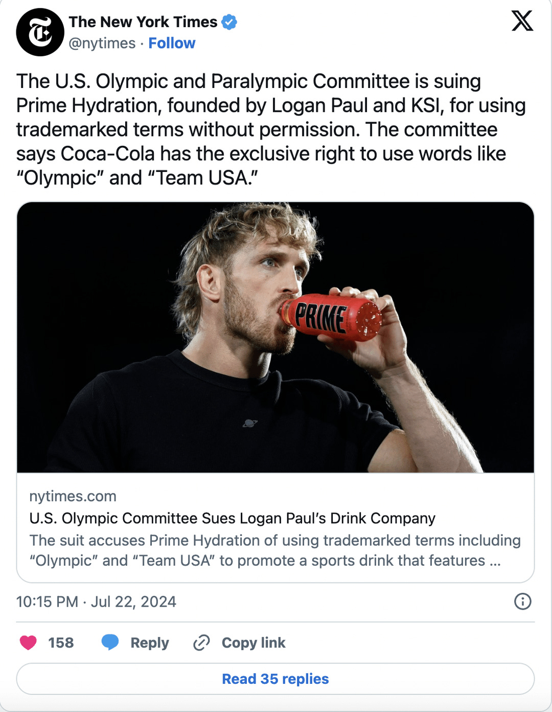
Task: Click the Follow link
Action: click(172, 43)
